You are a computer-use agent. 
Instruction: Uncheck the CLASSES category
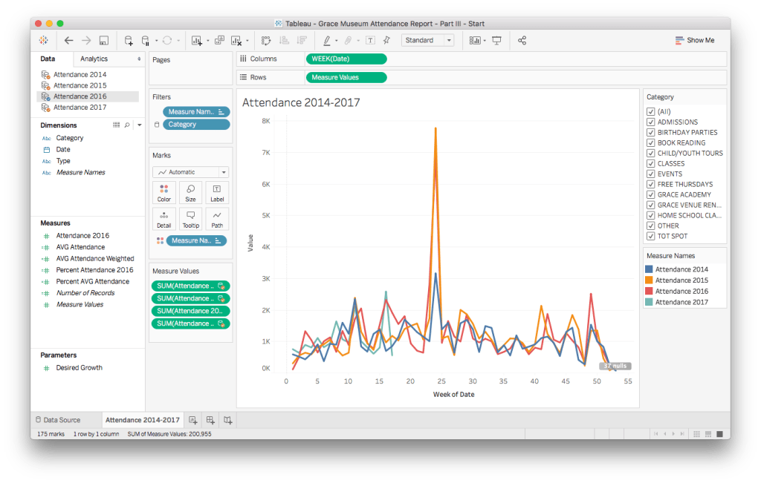click(x=651, y=164)
